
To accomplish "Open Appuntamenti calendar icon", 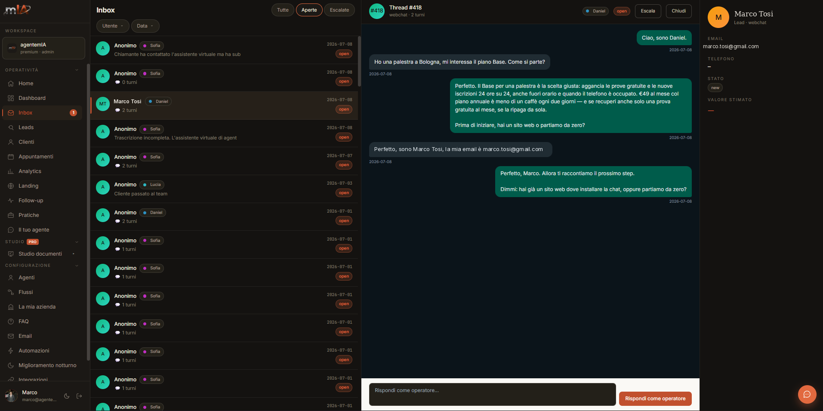I will pos(11,157).
